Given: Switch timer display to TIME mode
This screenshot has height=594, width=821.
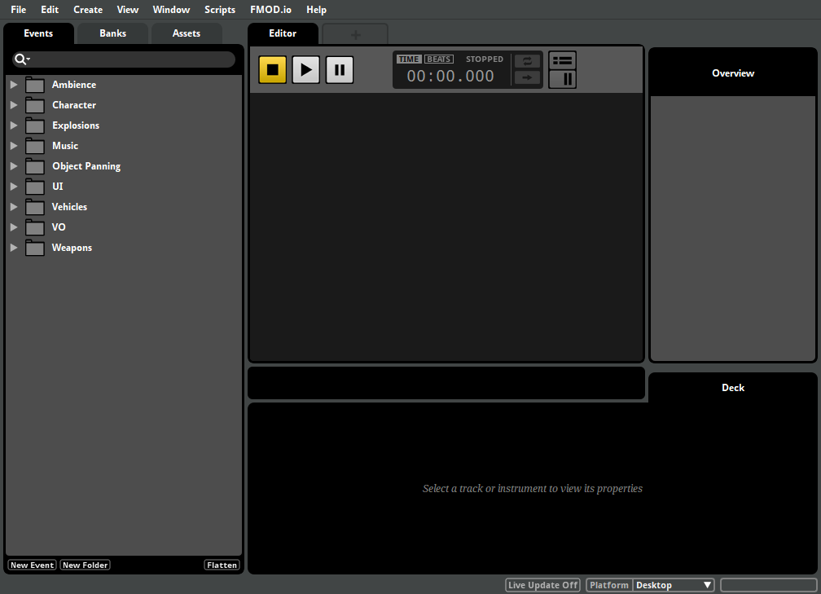Looking at the screenshot, I should pyautogui.click(x=408, y=59).
